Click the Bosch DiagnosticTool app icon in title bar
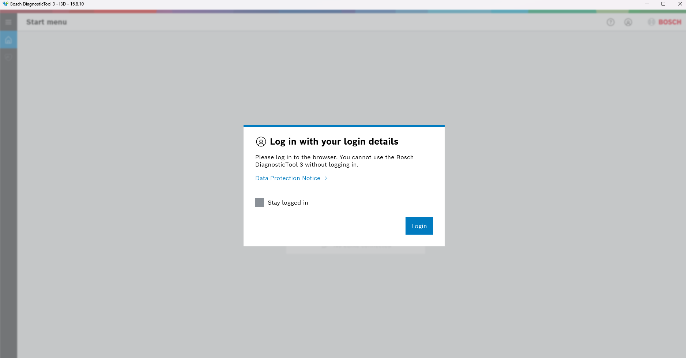The width and height of the screenshot is (686, 358). [x=5, y=4]
